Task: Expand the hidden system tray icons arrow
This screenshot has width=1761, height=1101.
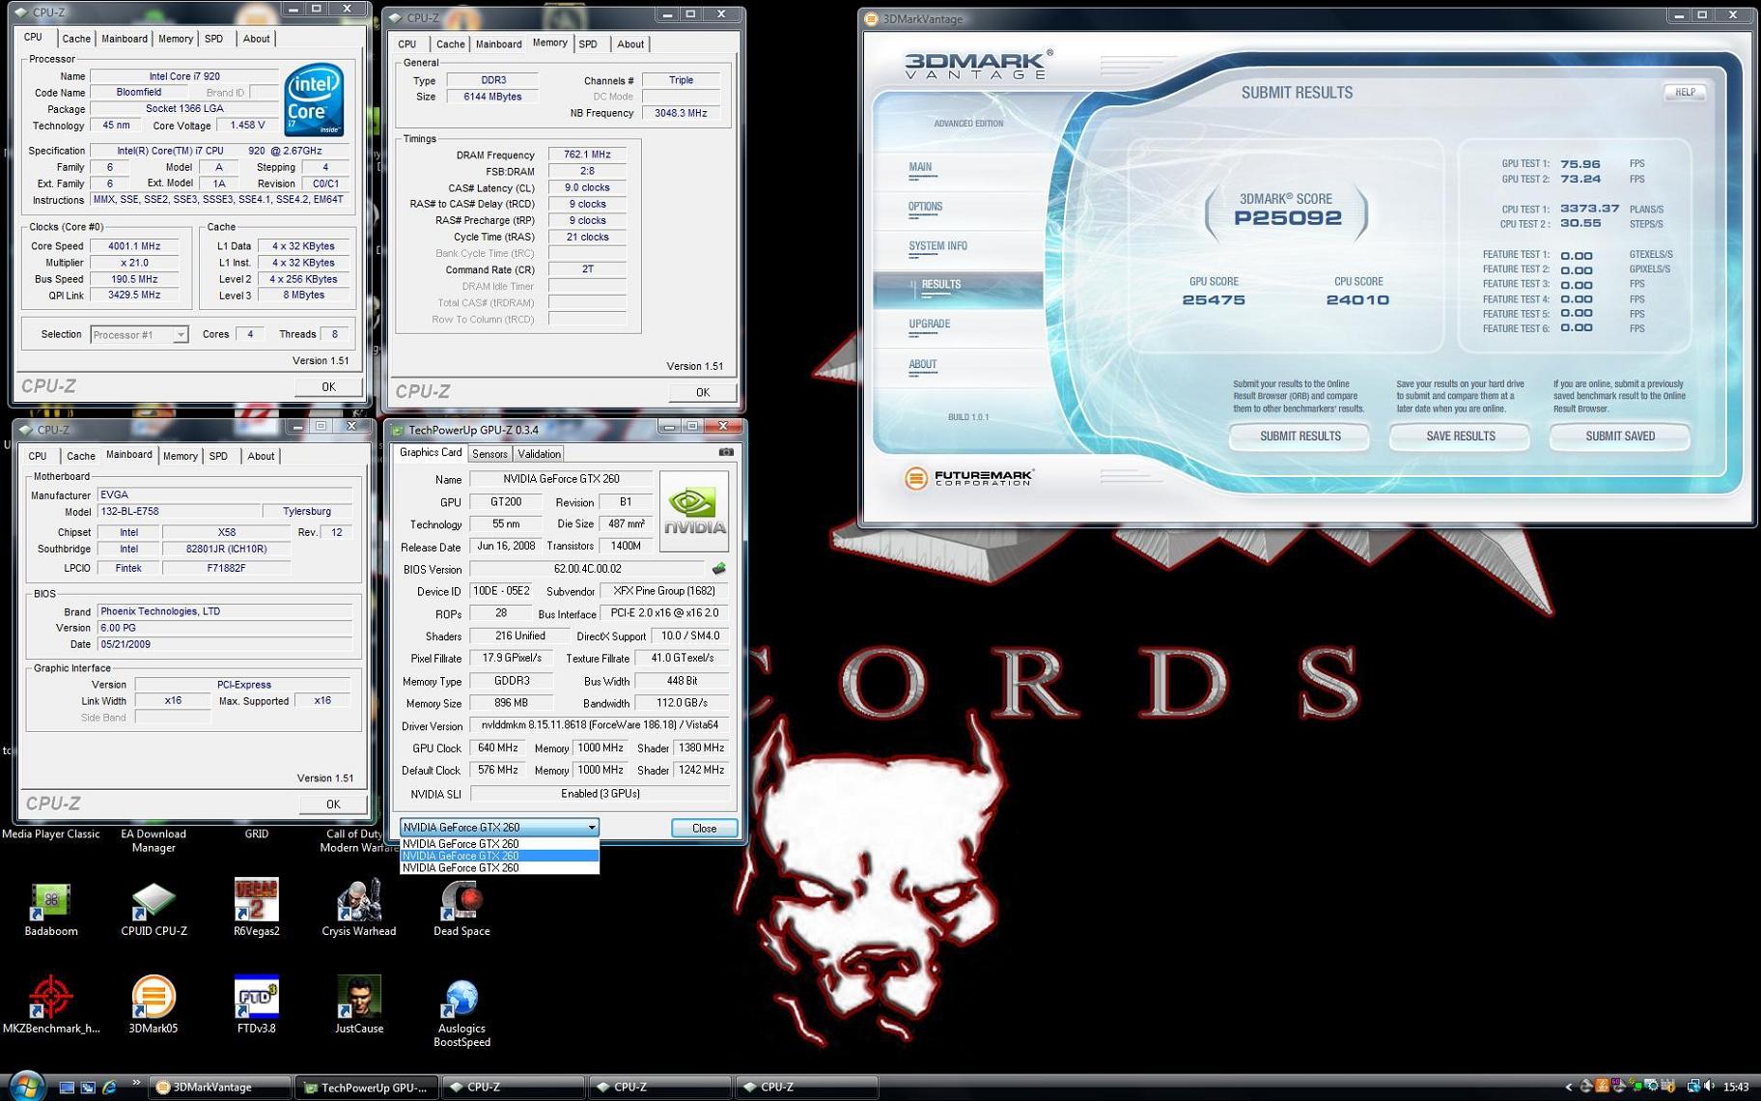Action: (x=1569, y=1087)
